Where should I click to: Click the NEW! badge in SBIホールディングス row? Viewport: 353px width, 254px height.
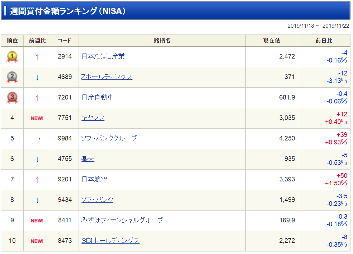(37, 241)
